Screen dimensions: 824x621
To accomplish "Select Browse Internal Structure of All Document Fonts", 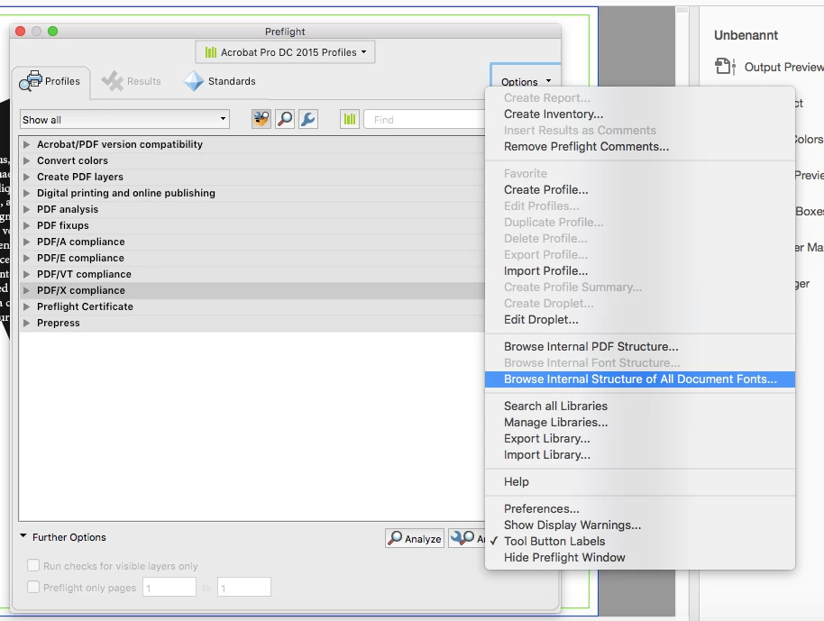I will point(639,379).
